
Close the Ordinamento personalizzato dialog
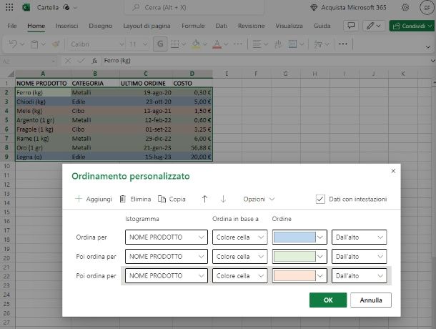tap(393, 171)
